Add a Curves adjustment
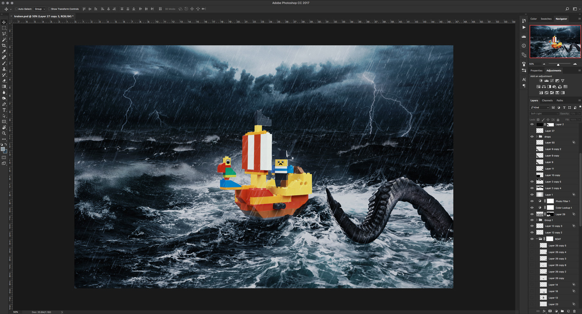 [x=552, y=81]
